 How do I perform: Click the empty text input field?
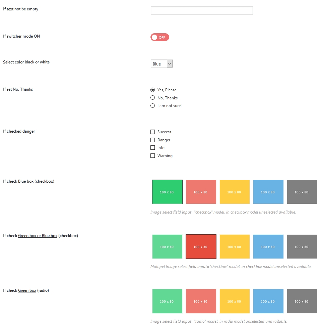click(201, 11)
